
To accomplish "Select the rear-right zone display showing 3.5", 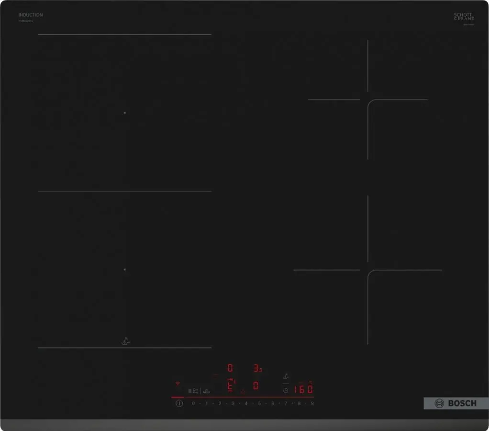I will 257,368.
